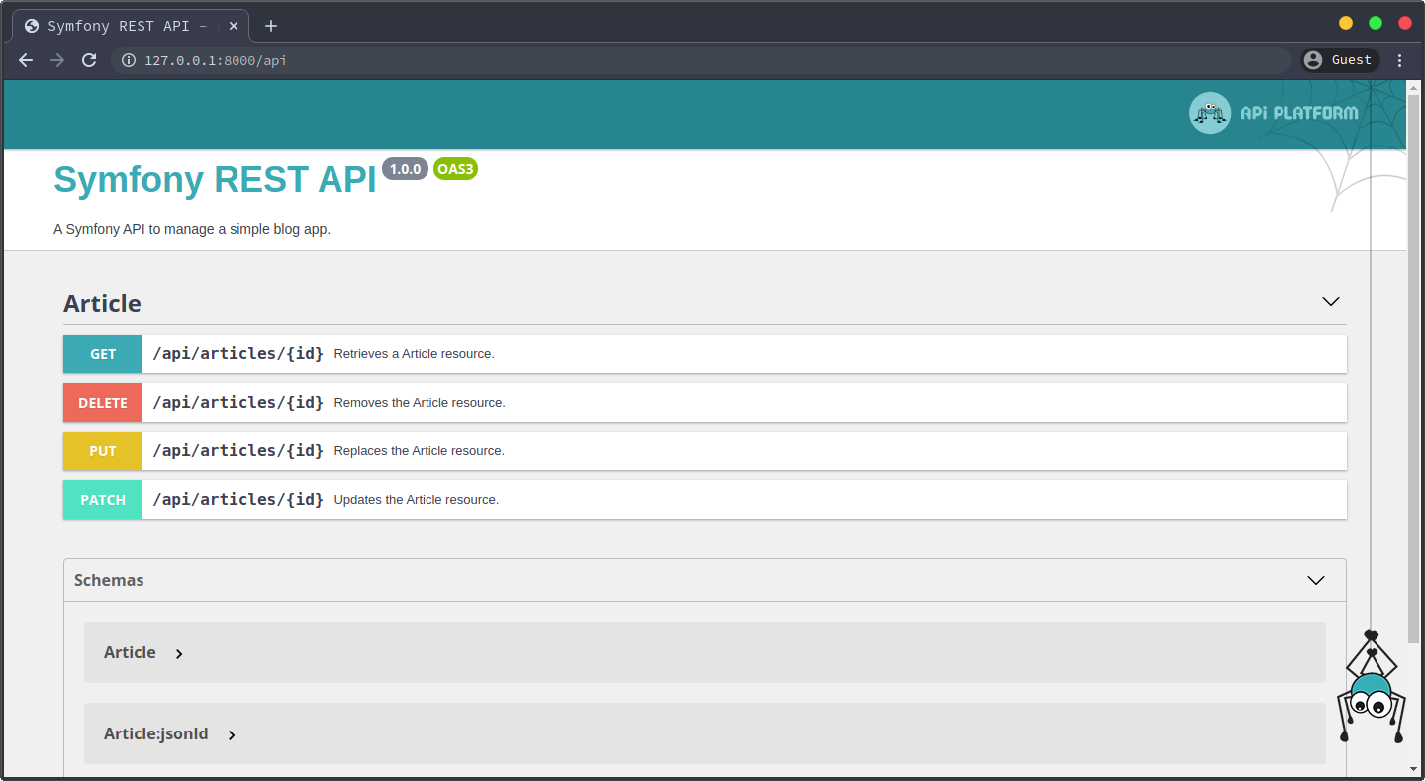Viewport: 1425px width, 781px height.
Task: Click the hanging spider mascot
Action: (x=1371, y=691)
